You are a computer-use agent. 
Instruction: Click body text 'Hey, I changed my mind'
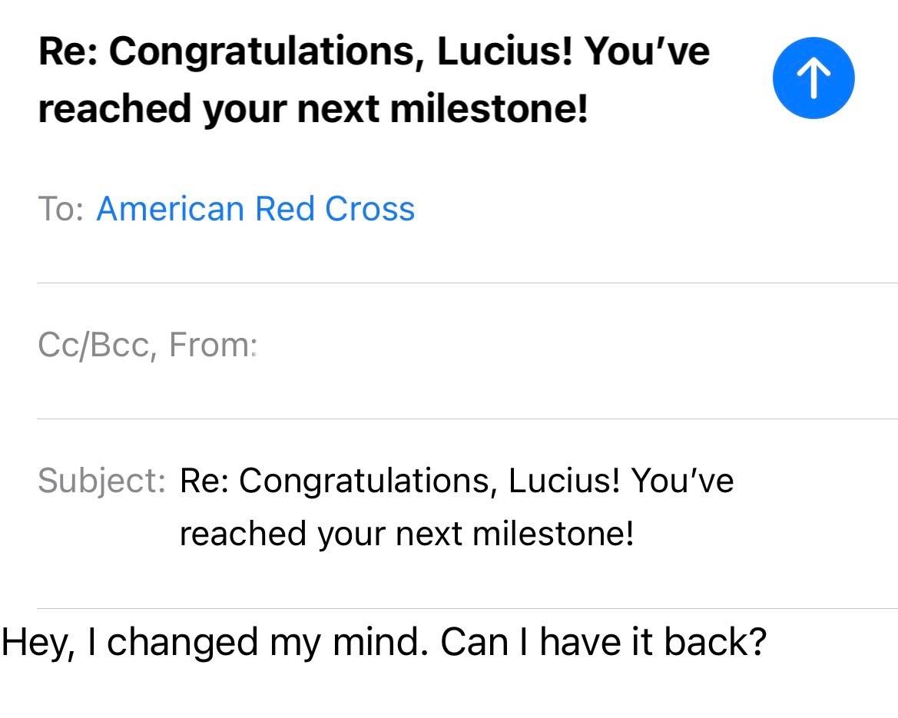coord(215,643)
